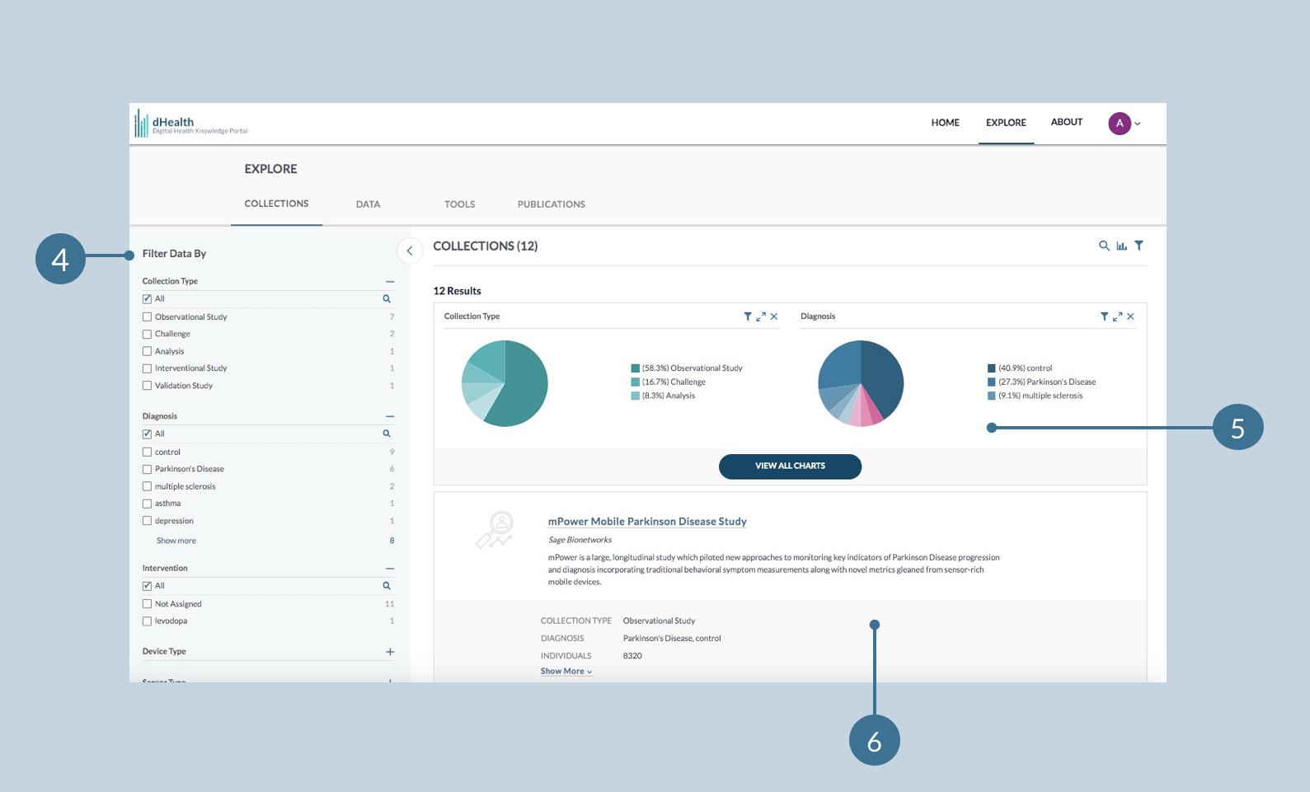Expand the Device Type filter section
Image resolution: width=1310 pixels, height=792 pixels.
tap(390, 652)
